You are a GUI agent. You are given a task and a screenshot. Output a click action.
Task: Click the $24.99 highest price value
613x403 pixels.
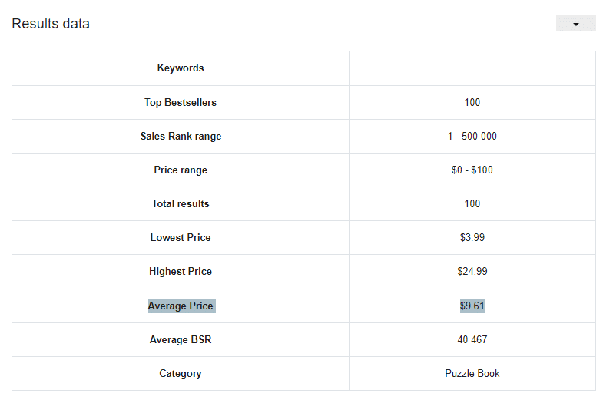click(x=472, y=272)
